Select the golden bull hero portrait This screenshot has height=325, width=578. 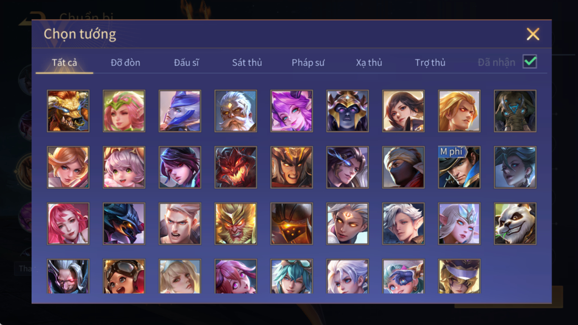(68, 111)
